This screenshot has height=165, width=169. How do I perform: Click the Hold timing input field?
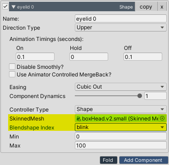coord(89,57)
